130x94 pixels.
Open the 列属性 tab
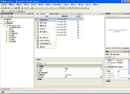(x=38, y=60)
